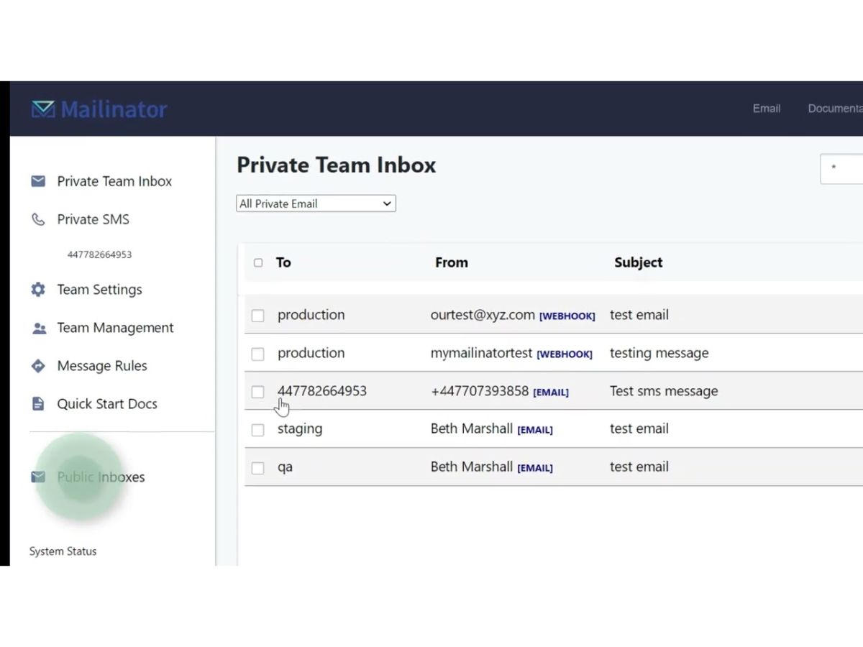Click the Team Management people icon
Image resolution: width=863 pixels, height=647 pixels.
pyautogui.click(x=39, y=328)
